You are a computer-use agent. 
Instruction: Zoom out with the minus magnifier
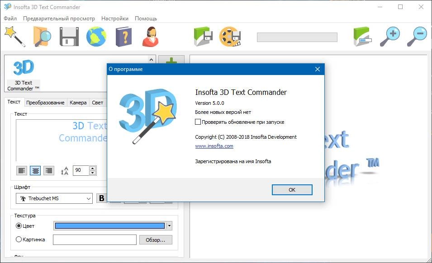pos(417,36)
